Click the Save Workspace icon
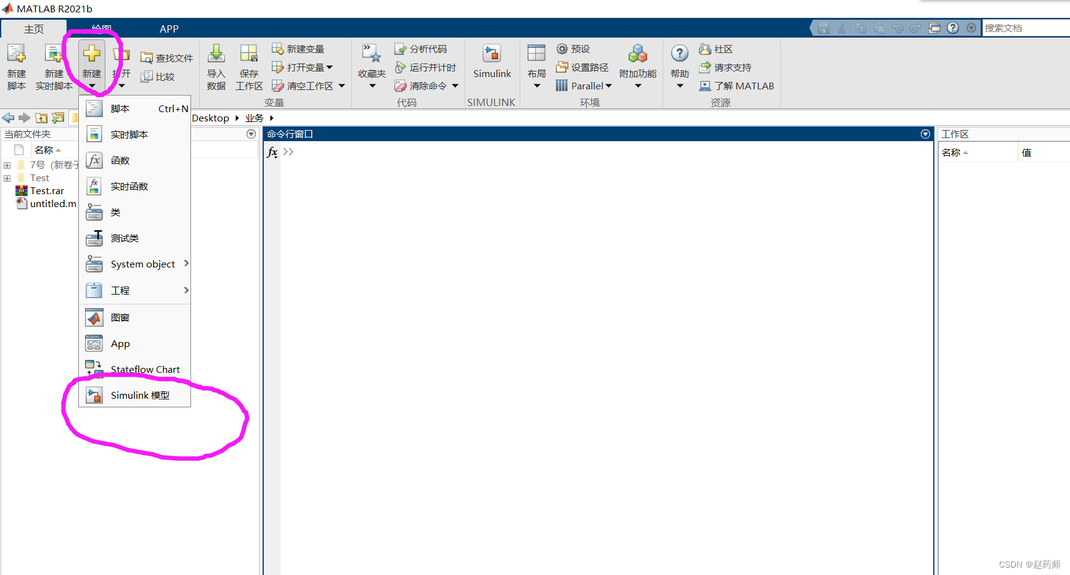1070x575 pixels. click(249, 54)
